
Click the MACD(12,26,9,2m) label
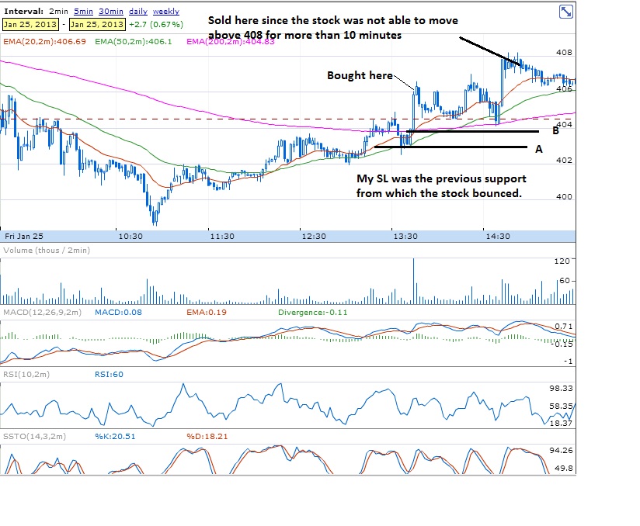(42, 313)
